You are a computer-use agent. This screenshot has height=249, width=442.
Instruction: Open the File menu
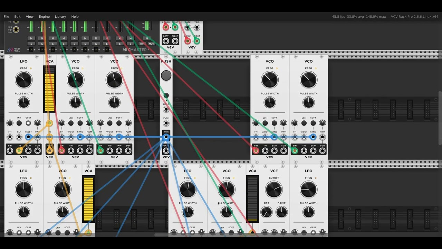click(x=6, y=17)
